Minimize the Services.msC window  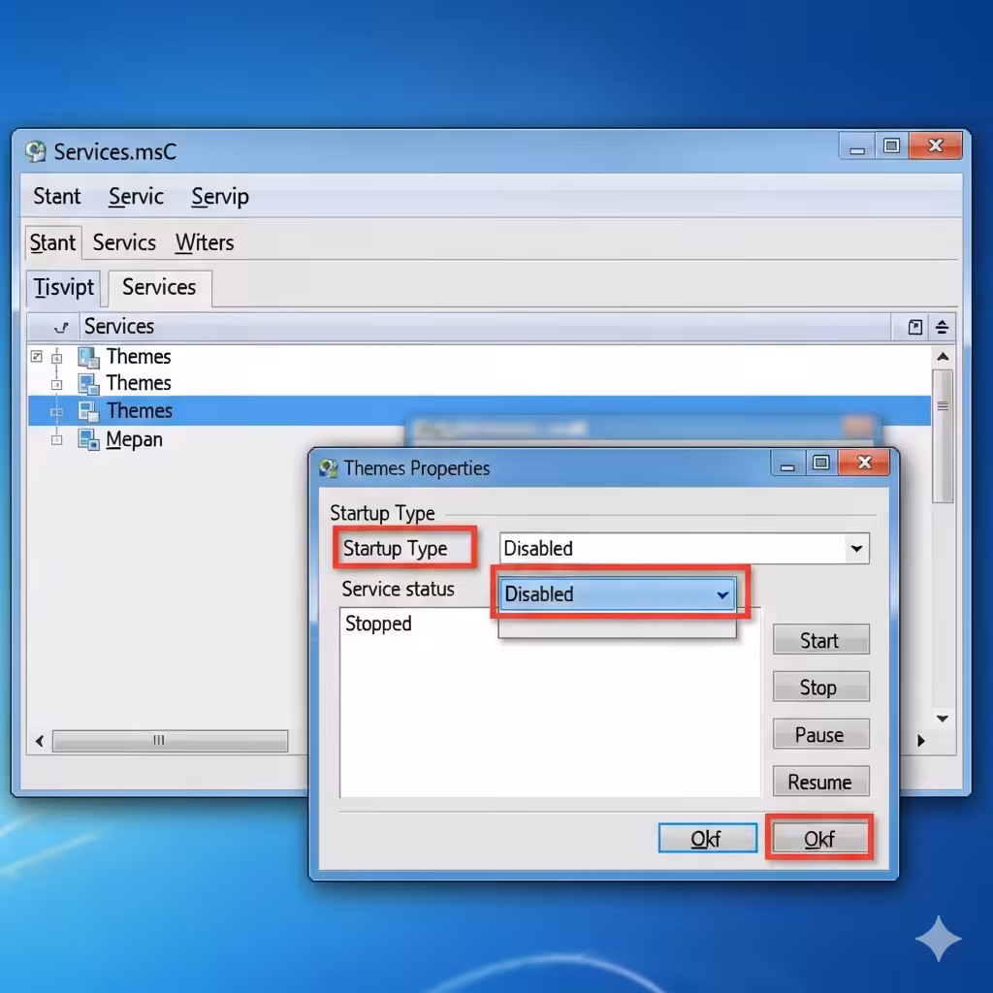(857, 147)
